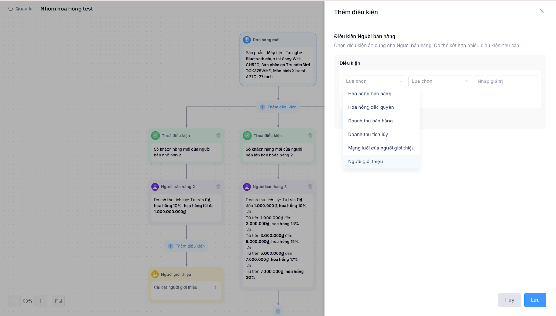Focus the Nhập giá trị input field
This screenshot has height=316, width=556.
point(506,81)
